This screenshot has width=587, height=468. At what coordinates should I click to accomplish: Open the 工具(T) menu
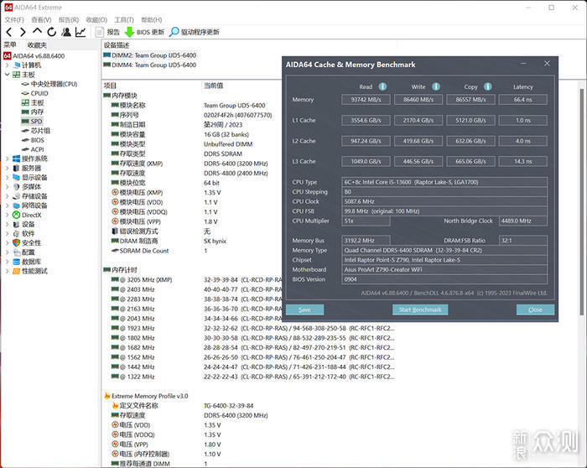click(x=124, y=19)
